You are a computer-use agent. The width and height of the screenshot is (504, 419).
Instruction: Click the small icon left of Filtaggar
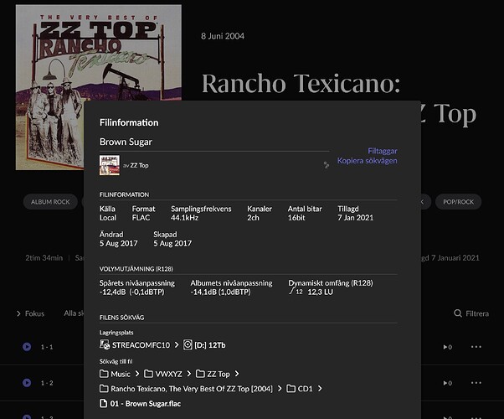click(327, 165)
